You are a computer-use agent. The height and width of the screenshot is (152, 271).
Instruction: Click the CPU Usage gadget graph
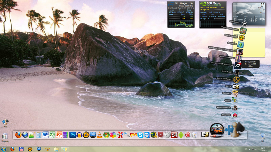point(181,24)
